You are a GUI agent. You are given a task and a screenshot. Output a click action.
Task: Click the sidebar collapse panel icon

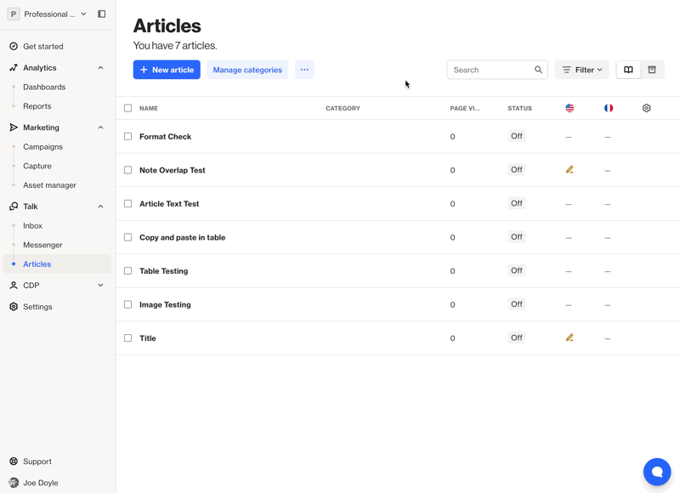pyautogui.click(x=102, y=14)
